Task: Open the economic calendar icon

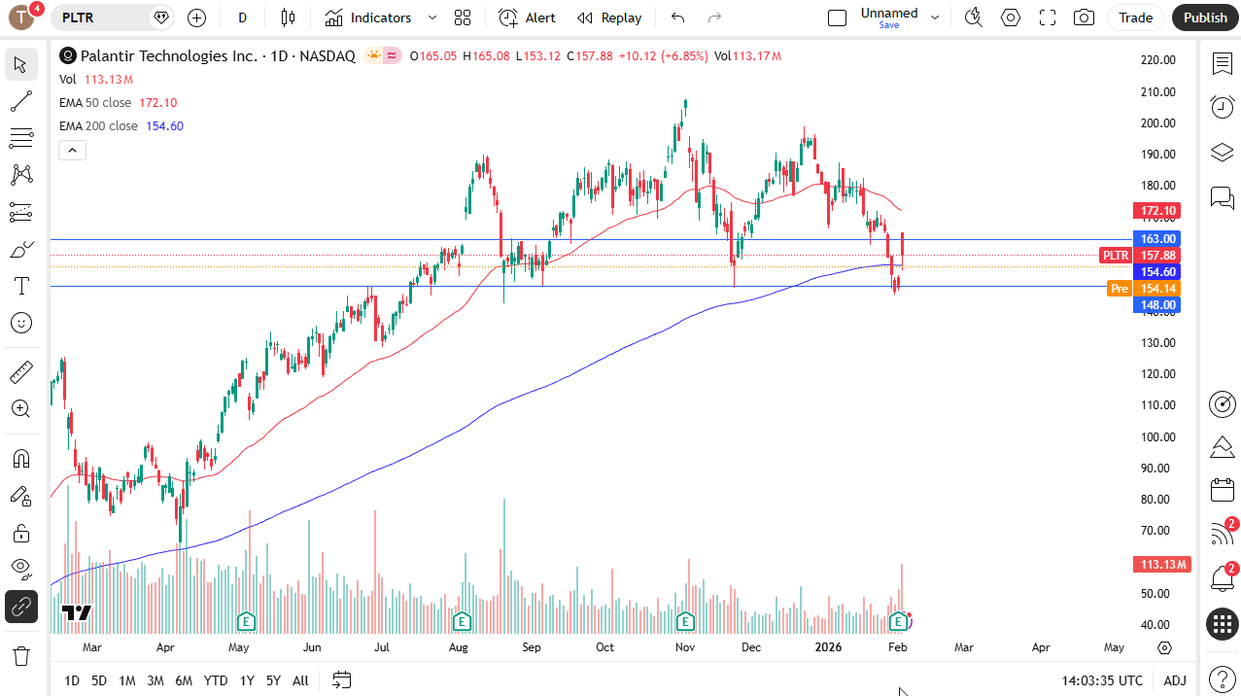Action: click(x=1223, y=490)
